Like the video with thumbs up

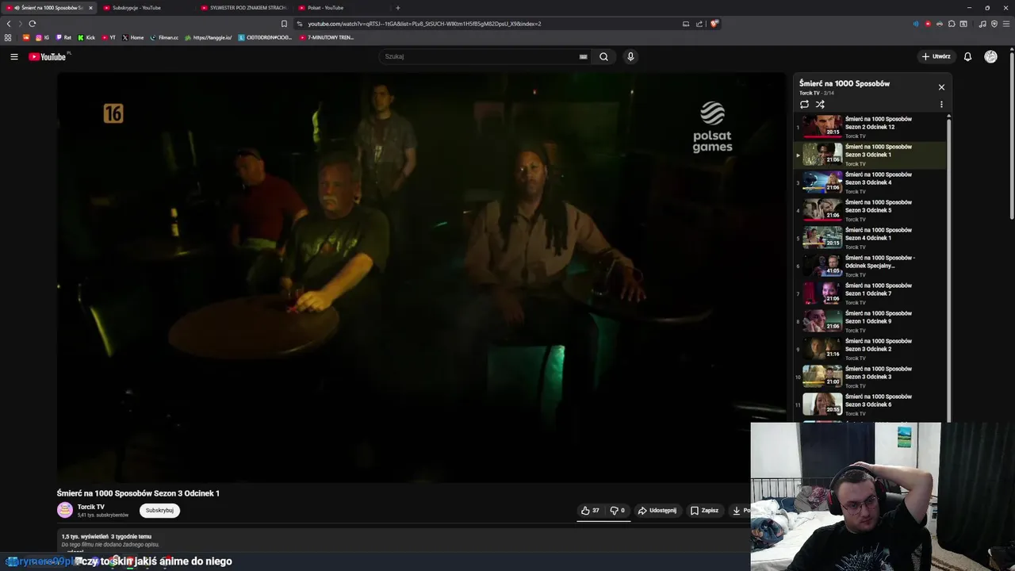pyautogui.click(x=589, y=511)
